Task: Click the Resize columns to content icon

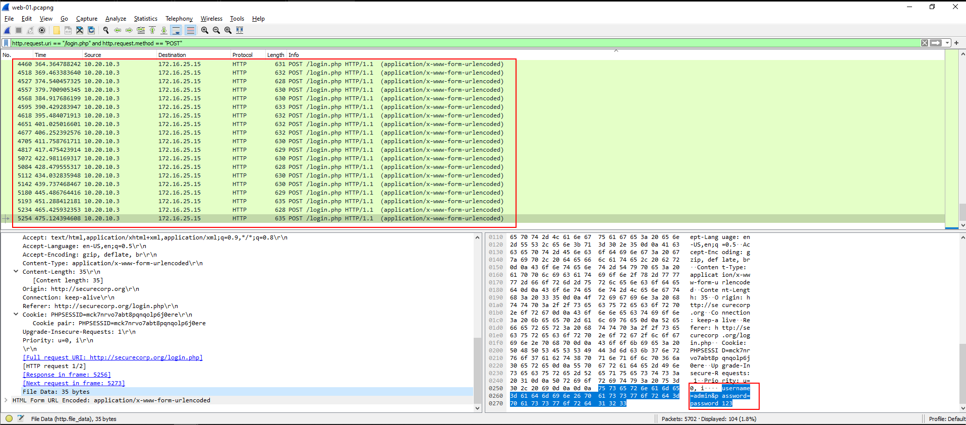Action: click(x=240, y=30)
